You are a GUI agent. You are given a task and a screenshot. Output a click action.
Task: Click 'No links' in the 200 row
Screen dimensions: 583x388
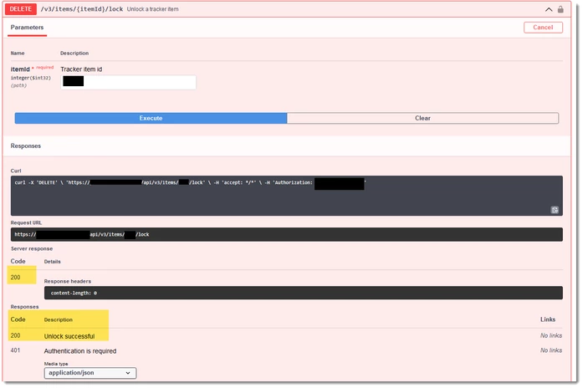click(551, 335)
